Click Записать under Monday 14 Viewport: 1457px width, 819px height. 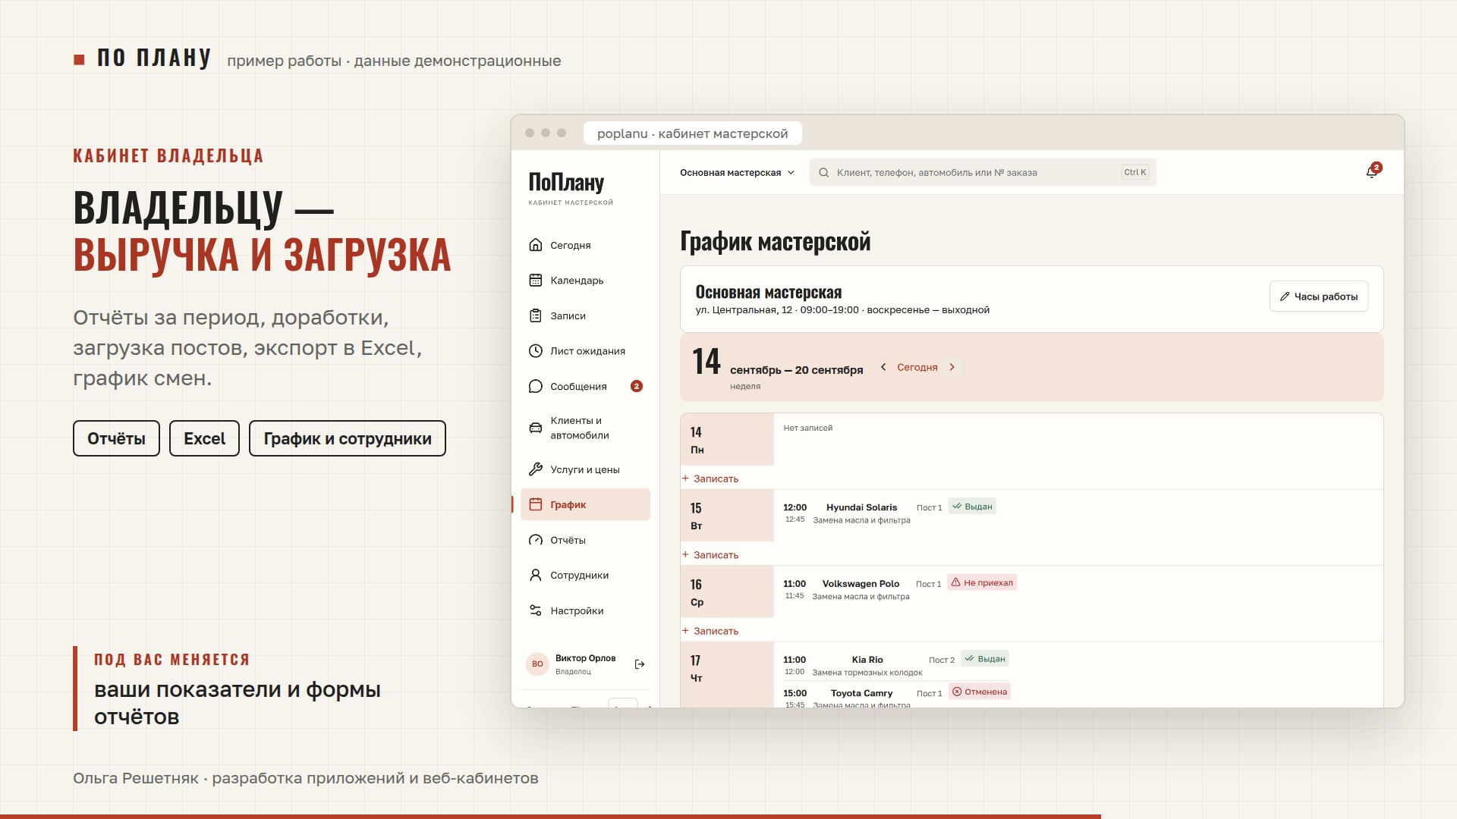[710, 479]
